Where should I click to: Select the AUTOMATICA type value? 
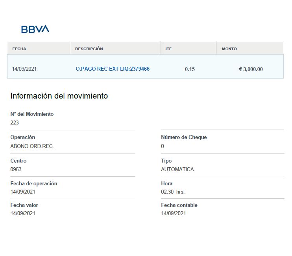tap(177, 170)
